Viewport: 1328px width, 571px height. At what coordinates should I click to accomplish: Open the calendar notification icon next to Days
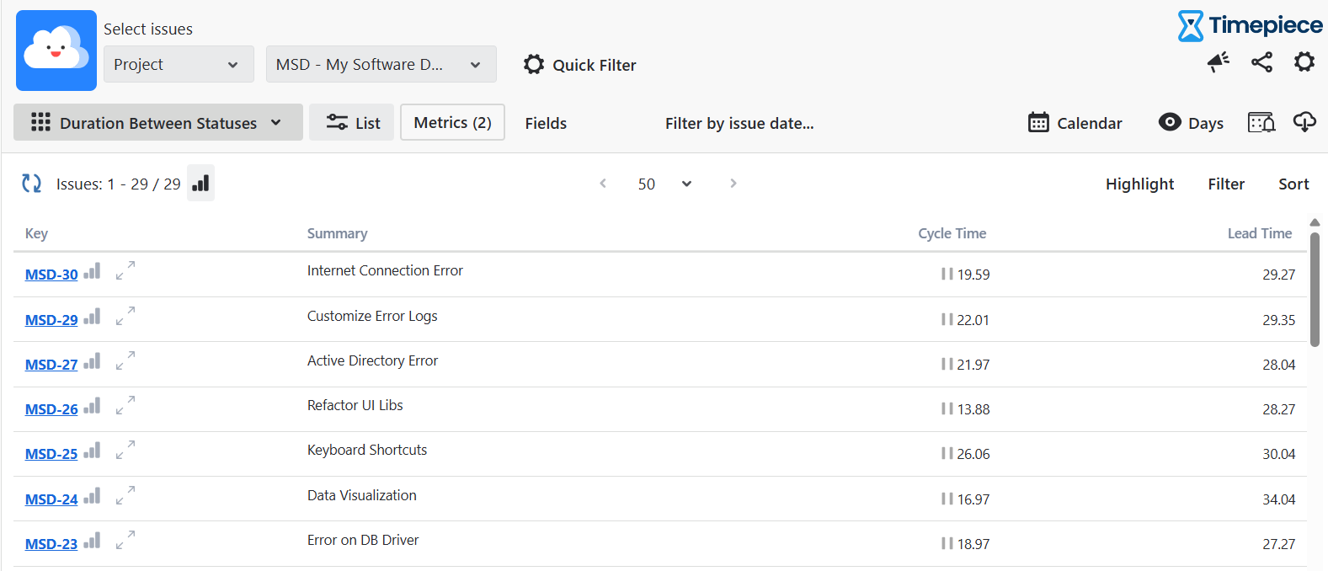(x=1261, y=123)
